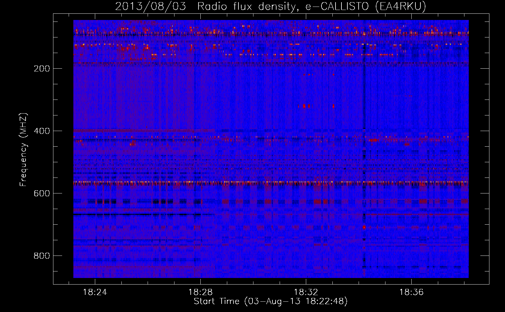Click the 18:24 time tick label
Image resolution: width=505 pixels, height=312 pixels.
pos(95,292)
